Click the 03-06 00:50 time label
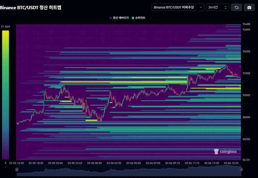Viewport: 258px width, 178px height. [x=94, y=163]
